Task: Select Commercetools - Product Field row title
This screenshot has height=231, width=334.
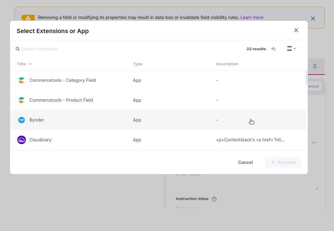Action: pyautogui.click(x=61, y=100)
